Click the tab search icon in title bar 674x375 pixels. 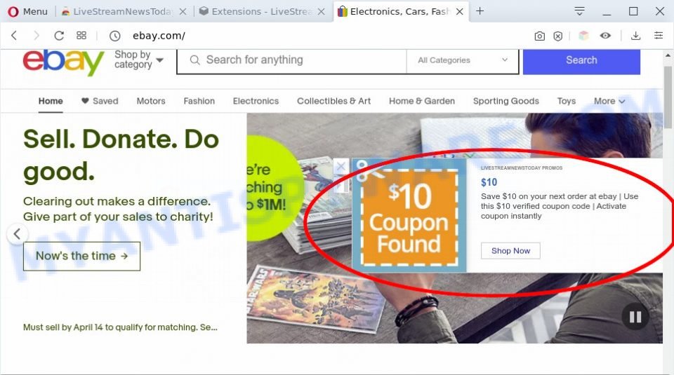point(579,12)
